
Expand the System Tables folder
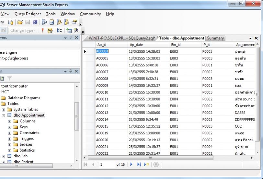pyautogui.click(x=3, y=110)
